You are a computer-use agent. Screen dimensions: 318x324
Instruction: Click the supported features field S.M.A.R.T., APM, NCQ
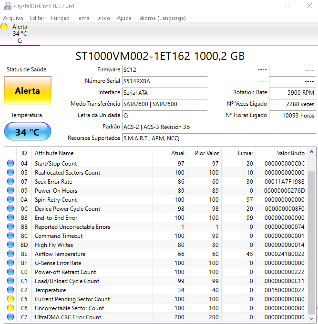[219, 138]
